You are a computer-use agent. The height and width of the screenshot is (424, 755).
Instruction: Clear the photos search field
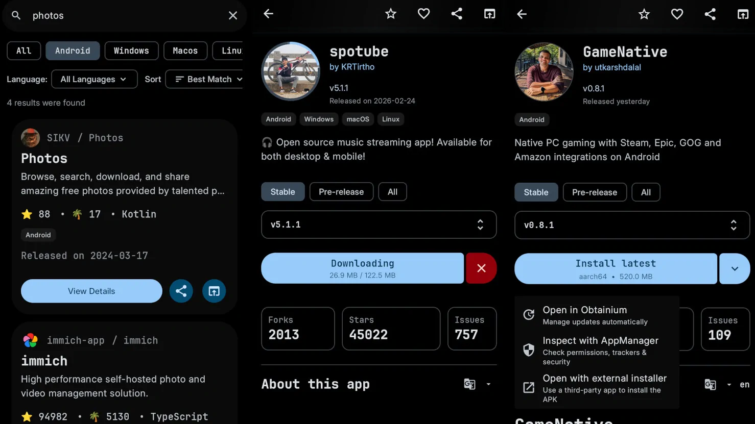tap(232, 16)
